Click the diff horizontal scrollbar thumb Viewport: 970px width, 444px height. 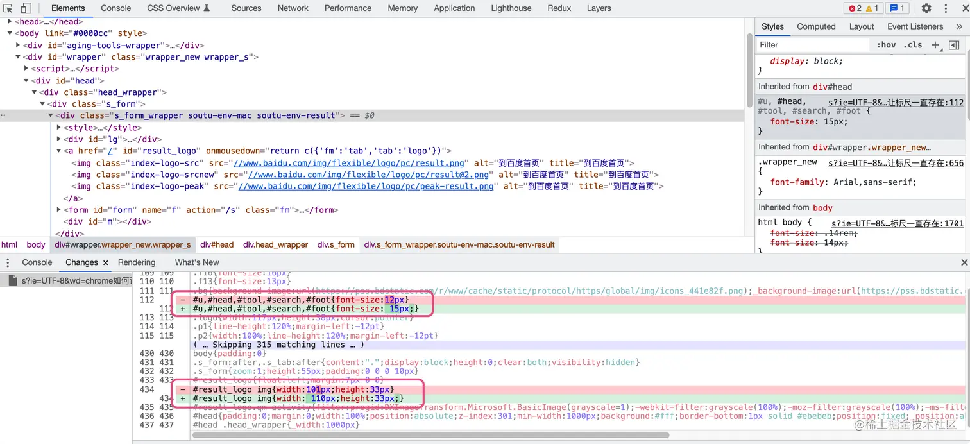pos(430,436)
